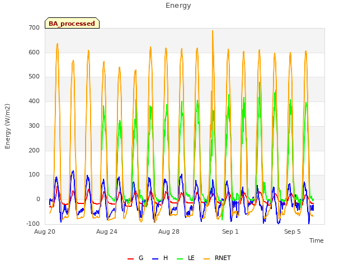
Task: Click the 300 y-axis tick label
Action: tap(34, 126)
